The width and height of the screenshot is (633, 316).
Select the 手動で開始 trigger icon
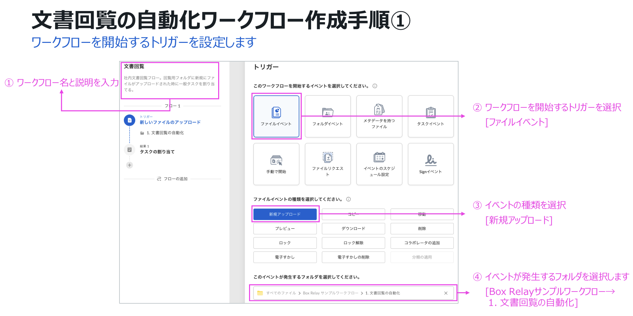276,160
